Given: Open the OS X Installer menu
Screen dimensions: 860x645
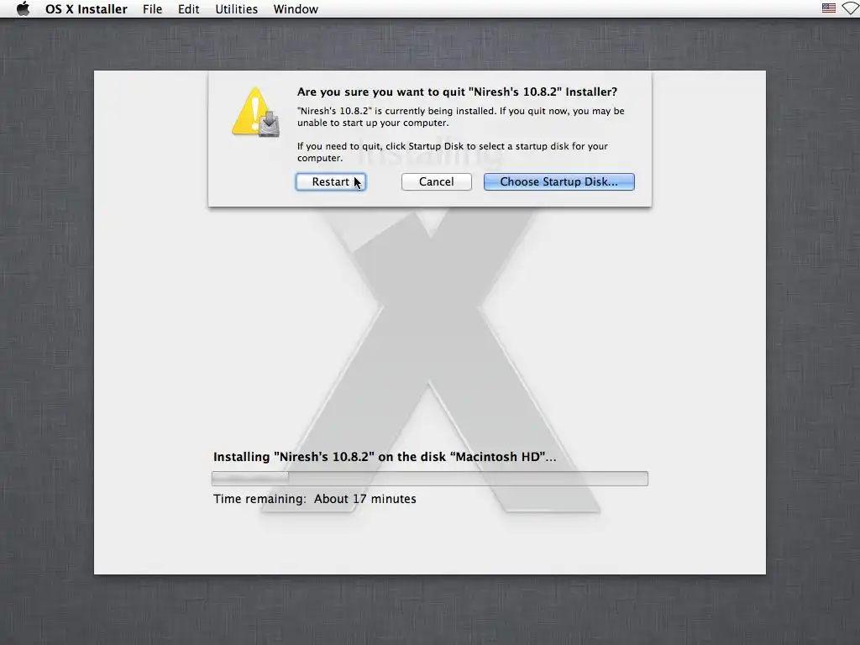Looking at the screenshot, I should pos(87,8).
